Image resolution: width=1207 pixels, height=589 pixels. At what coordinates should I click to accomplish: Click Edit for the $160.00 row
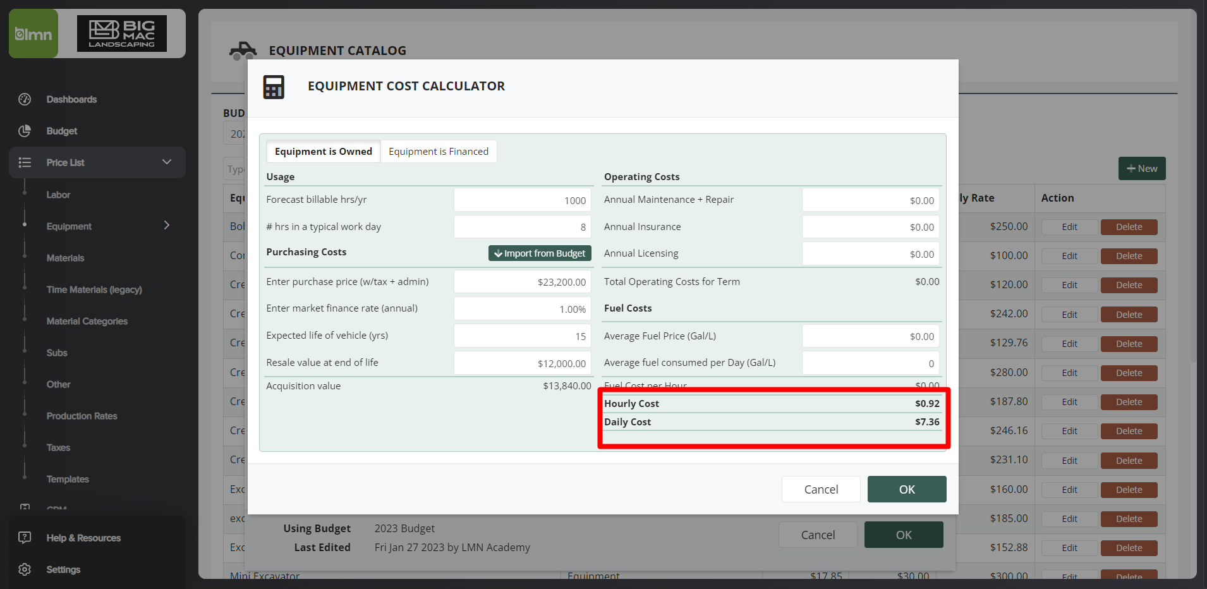1069,490
